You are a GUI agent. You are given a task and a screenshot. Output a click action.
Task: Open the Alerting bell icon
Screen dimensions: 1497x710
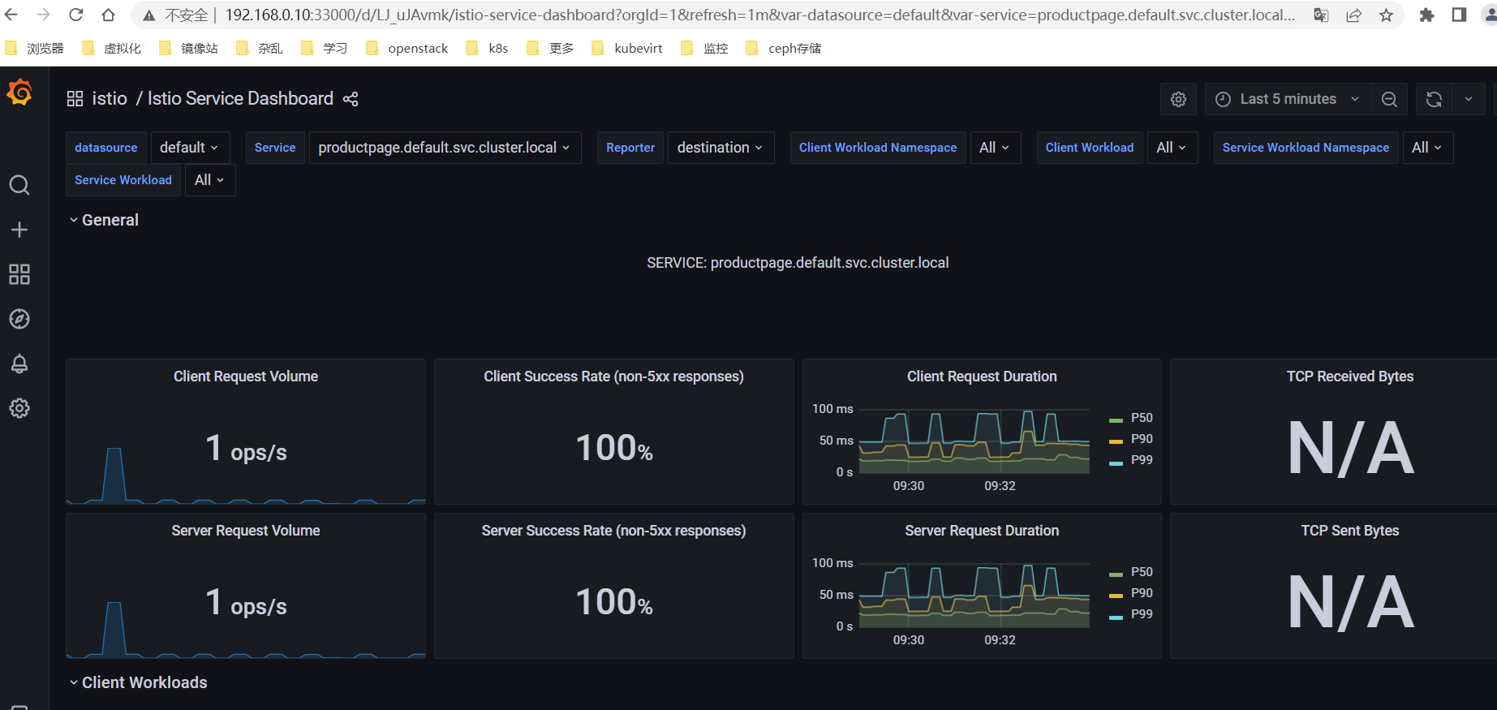pos(19,364)
